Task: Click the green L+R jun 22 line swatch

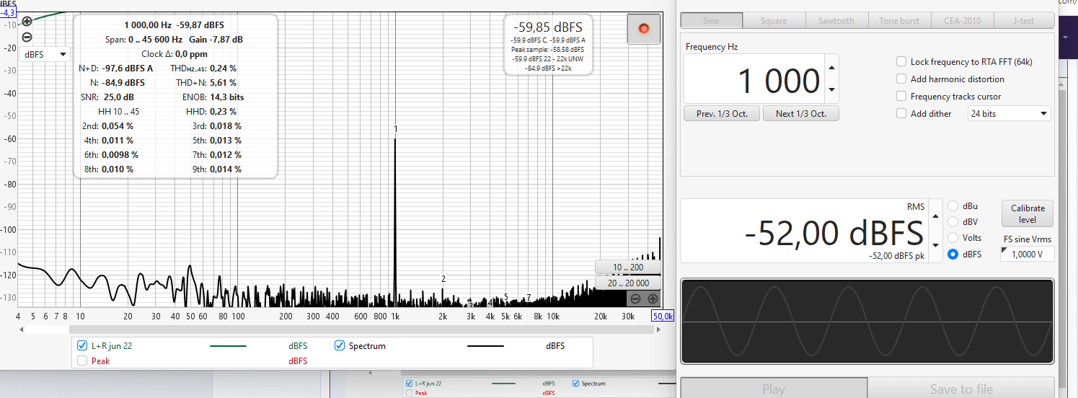Action: tap(228, 346)
